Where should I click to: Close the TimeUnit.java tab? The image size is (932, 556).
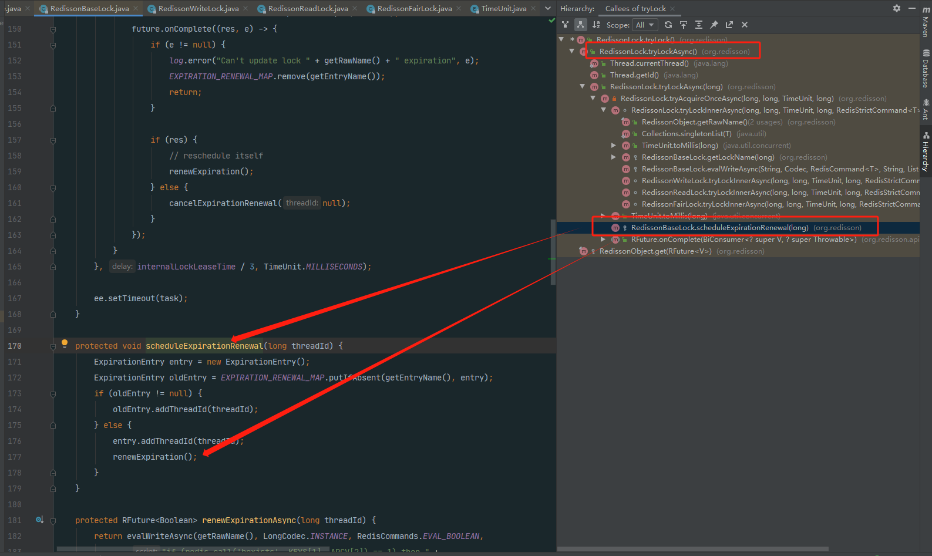click(x=533, y=8)
